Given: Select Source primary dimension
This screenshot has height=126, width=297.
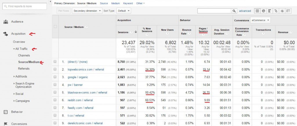Looking at the screenshot, I should 104,3.
